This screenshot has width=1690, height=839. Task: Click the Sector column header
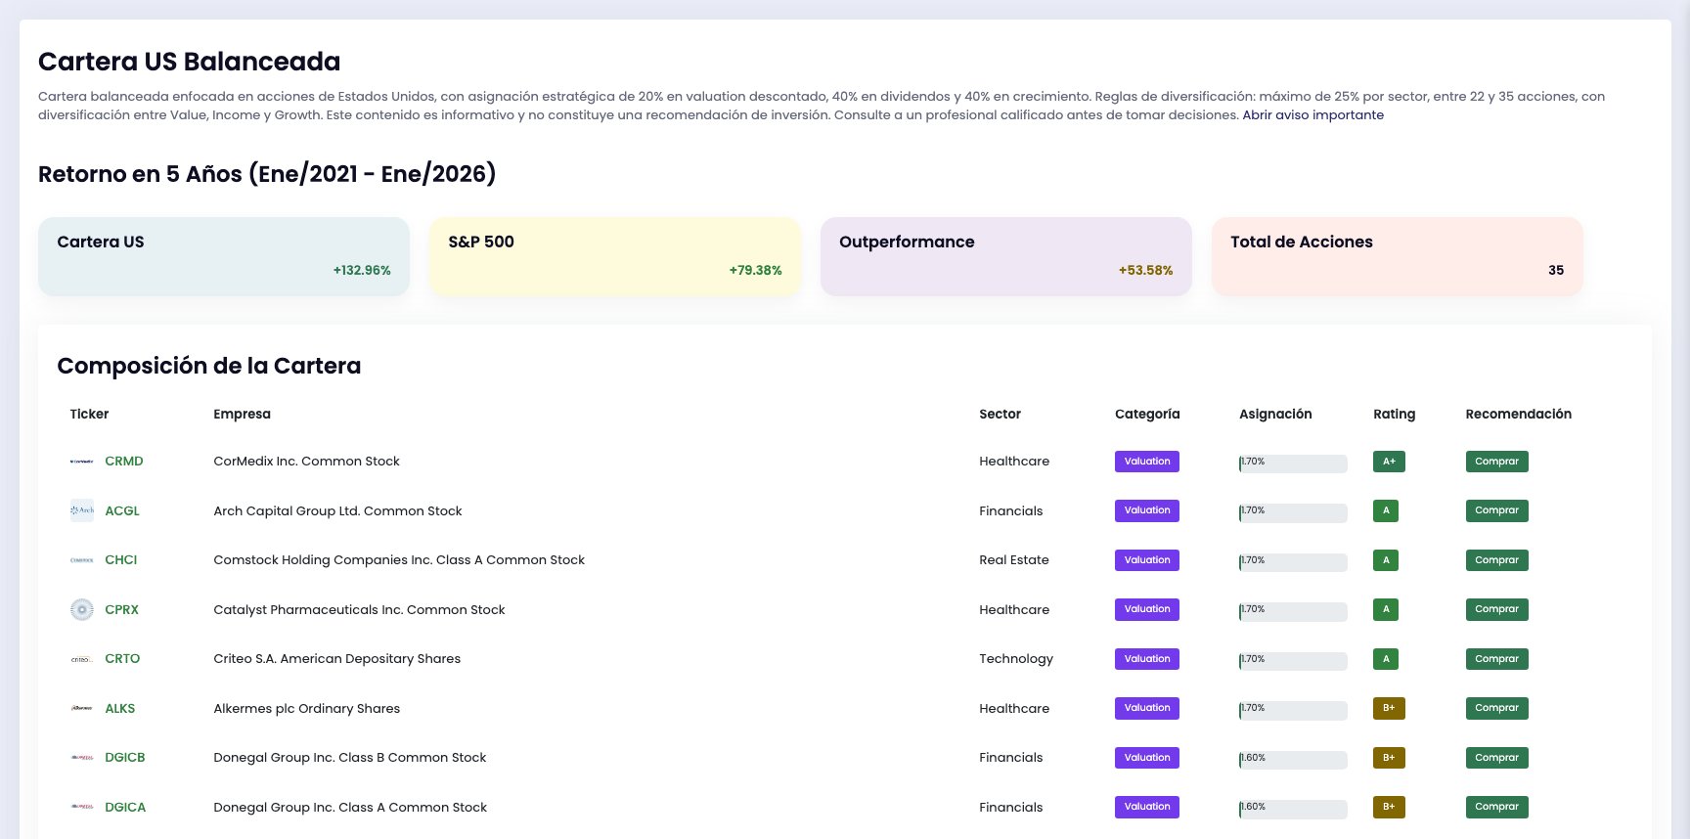tap(1000, 415)
